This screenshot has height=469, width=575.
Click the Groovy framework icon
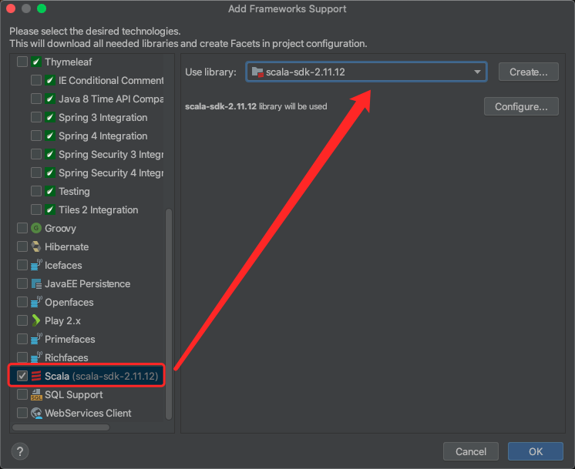click(36, 228)
